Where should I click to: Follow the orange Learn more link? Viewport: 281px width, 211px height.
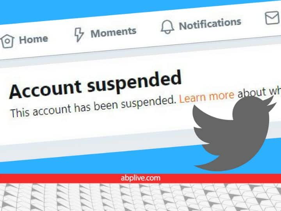click(x=206, y=97)
